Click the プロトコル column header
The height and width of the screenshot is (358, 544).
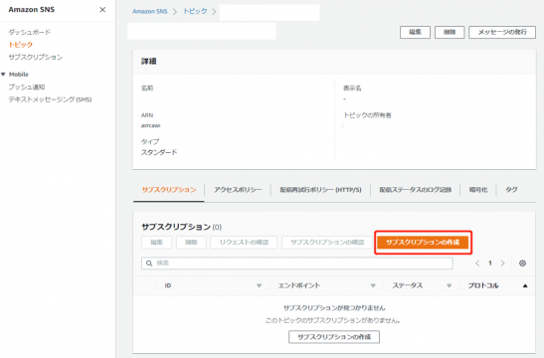click(483, 285)
